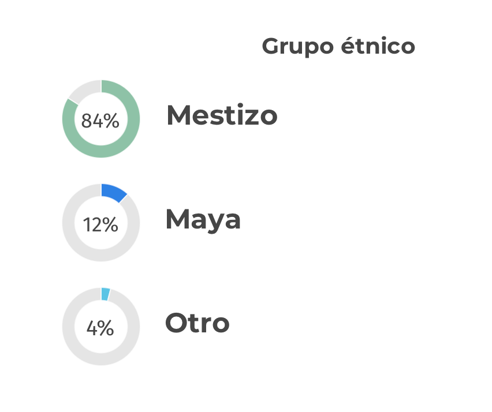Click the percent sign after 84

coord(111,121)
